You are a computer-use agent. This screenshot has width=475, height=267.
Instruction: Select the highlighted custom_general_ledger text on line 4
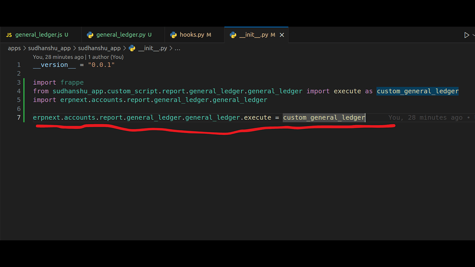coord(417,91)
